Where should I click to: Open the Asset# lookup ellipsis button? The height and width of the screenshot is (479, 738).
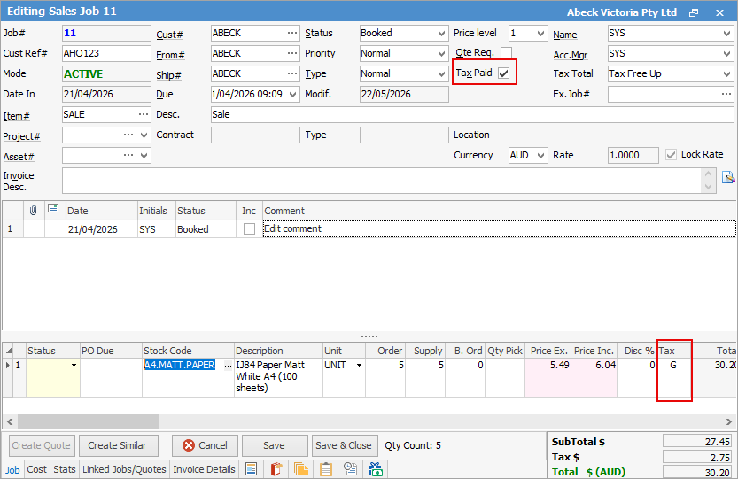point(128,155)
